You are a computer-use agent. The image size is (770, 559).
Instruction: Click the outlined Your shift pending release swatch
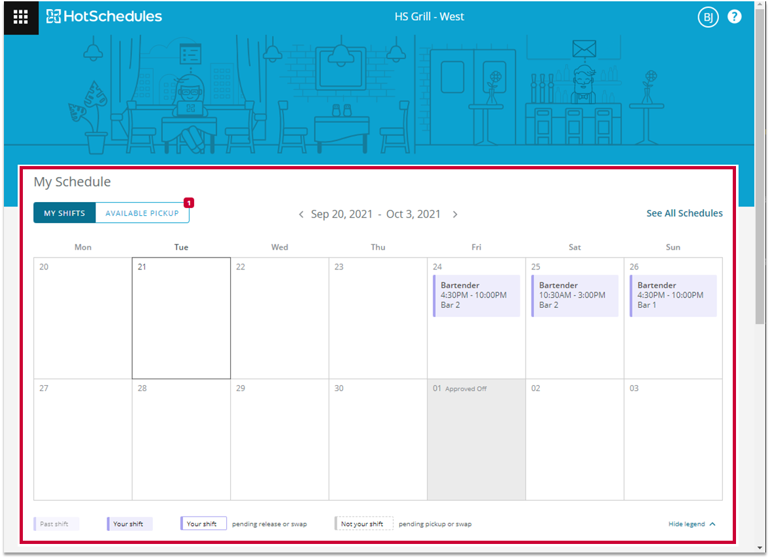(x=203, y=524)
